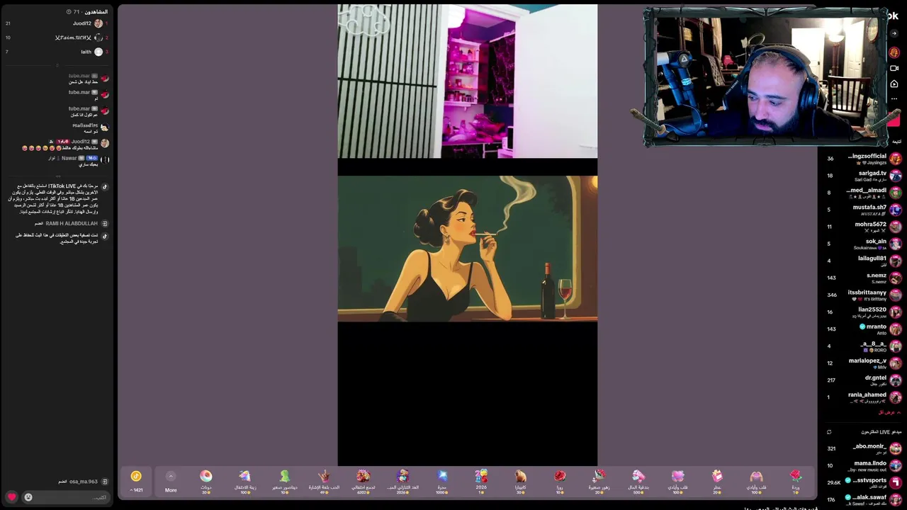Open mustafa.sh7 live channel
This screenshot has height=510, width=907.
(x=863, y=210)
